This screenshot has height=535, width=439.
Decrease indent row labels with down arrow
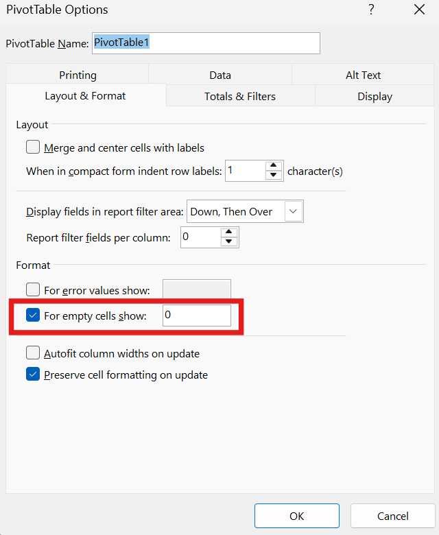point(273,175)
